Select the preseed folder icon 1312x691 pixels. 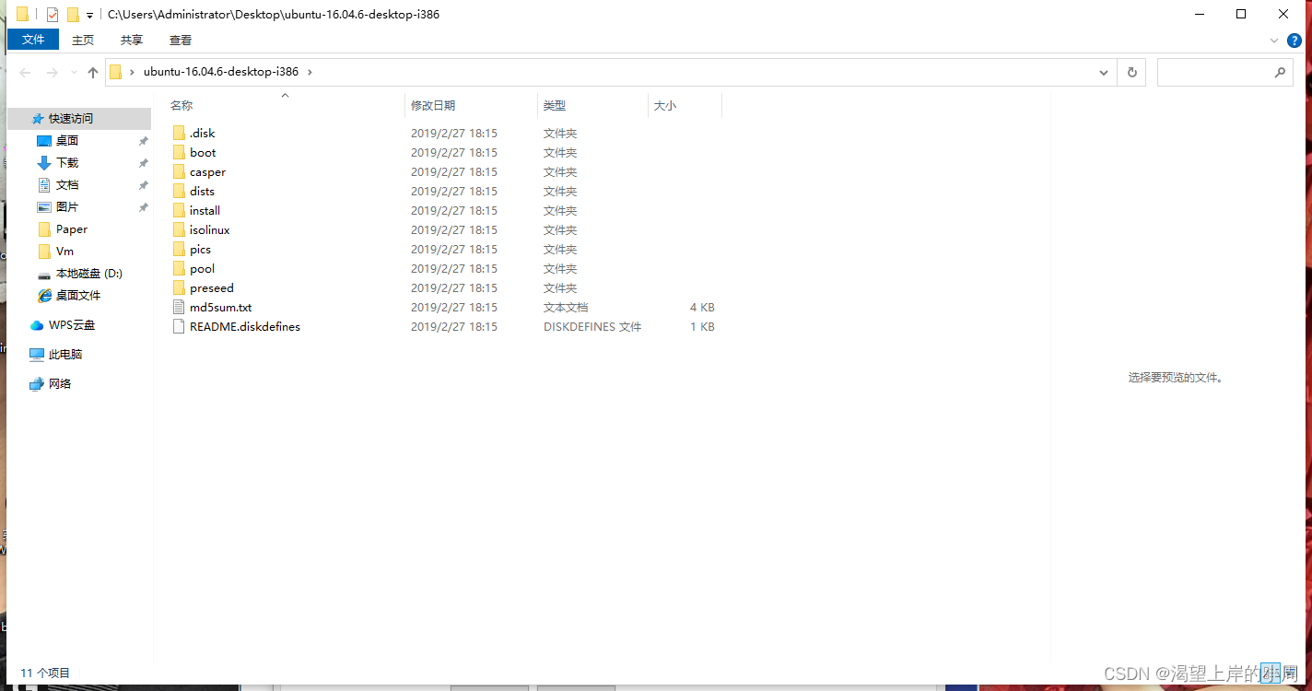pos(179,287)
